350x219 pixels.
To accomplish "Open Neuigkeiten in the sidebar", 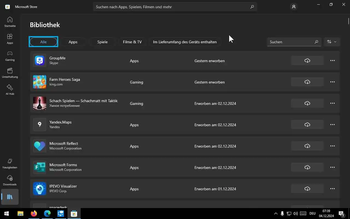I will click(10, 163).
